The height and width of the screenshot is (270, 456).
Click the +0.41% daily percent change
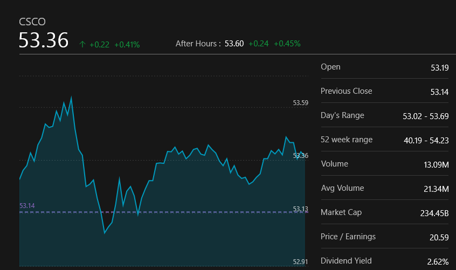[127, 44]
